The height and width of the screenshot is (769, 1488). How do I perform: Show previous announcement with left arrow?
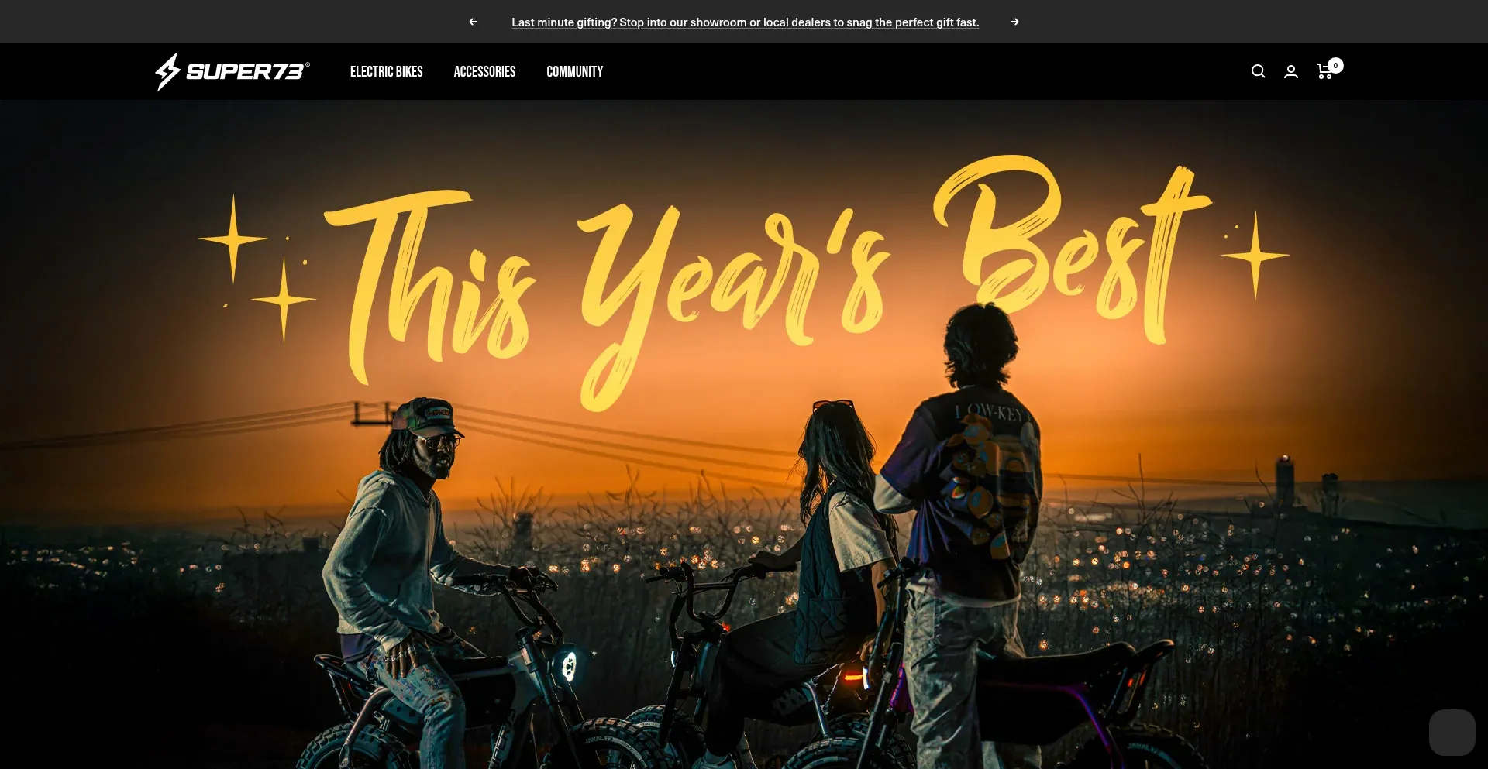(x=473, y=22)
